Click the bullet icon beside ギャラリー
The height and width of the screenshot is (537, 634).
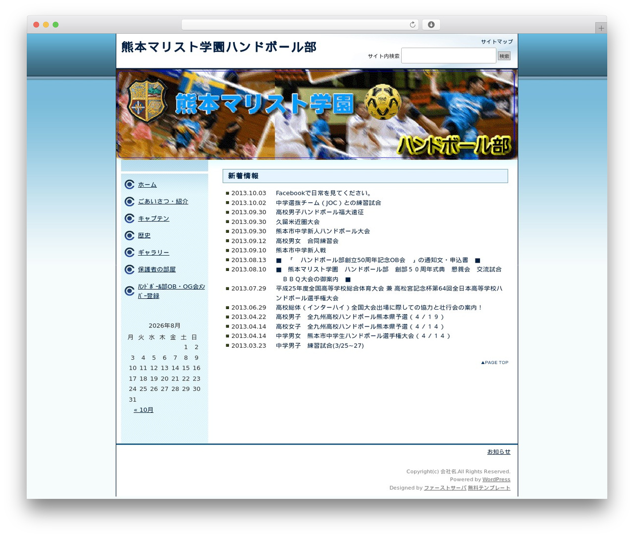click(x=130, y=253)
